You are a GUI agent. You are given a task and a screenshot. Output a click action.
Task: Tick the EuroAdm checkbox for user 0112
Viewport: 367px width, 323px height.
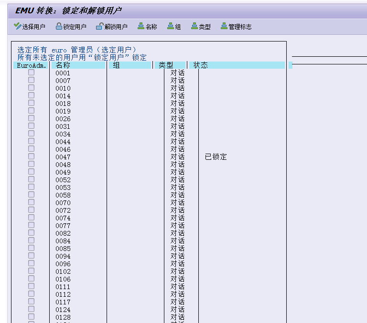(x=32, y=294)
